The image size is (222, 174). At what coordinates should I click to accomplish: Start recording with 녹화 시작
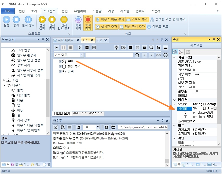pyautogui.click(x=78, y=23)
